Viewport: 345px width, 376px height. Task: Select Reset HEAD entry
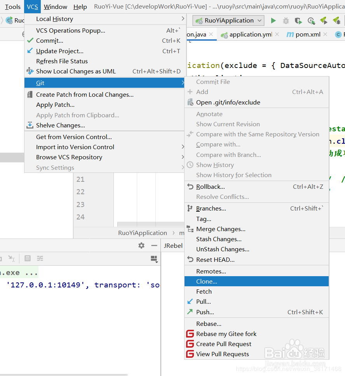click(256, 260)
